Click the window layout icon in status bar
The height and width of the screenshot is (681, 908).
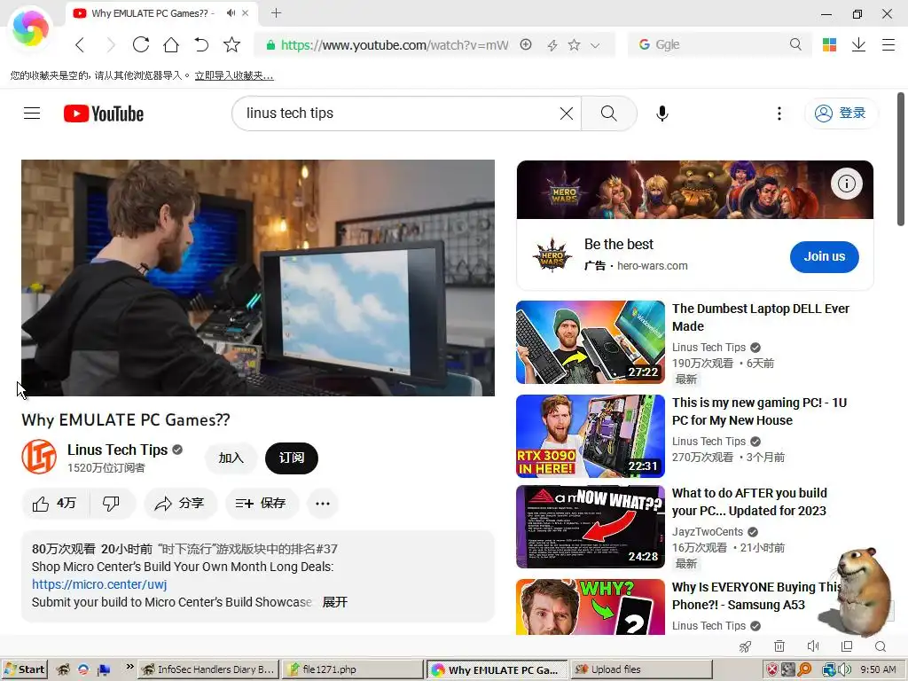pyautogui.click(x=847, y=646)
